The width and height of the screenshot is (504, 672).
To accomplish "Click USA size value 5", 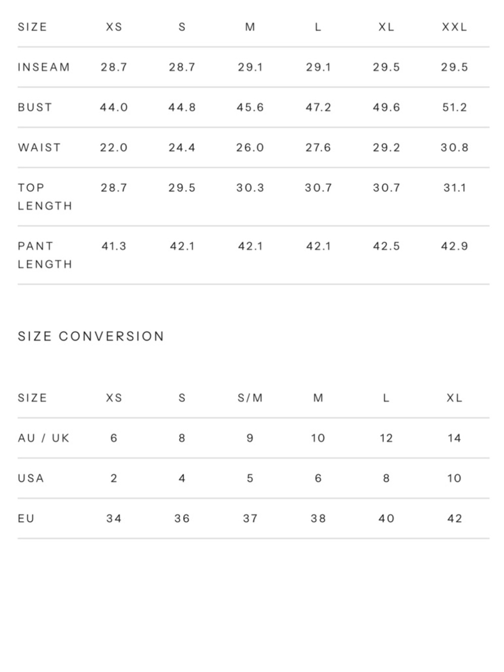I will 250,478.
